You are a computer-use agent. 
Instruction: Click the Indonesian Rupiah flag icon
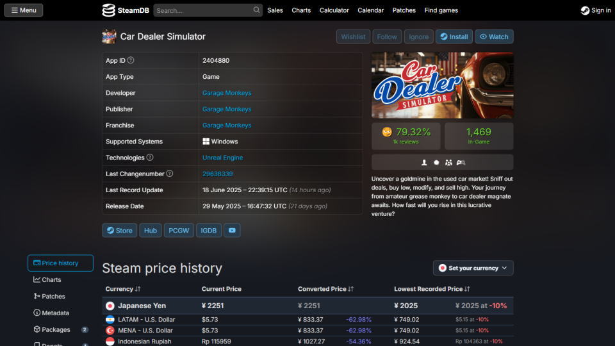coord(110,342)
